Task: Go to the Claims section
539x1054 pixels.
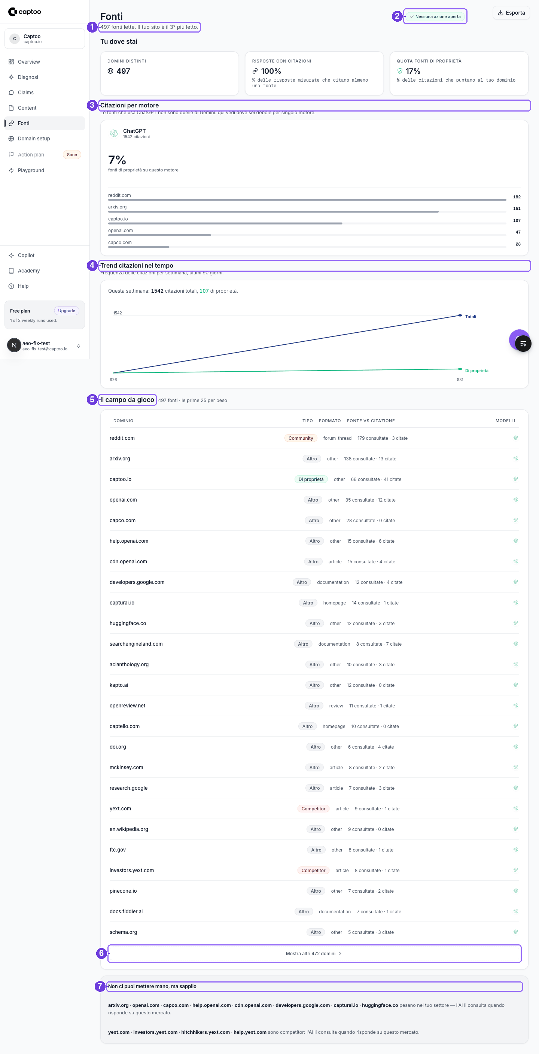Action: click(45, 93)
